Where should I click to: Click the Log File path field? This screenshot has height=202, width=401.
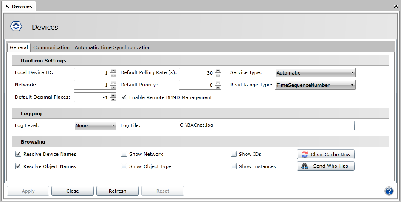[x=266, y=125]
